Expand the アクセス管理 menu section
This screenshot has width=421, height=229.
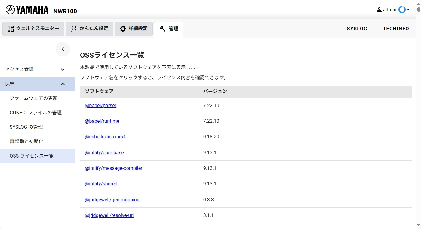(63, 70)
